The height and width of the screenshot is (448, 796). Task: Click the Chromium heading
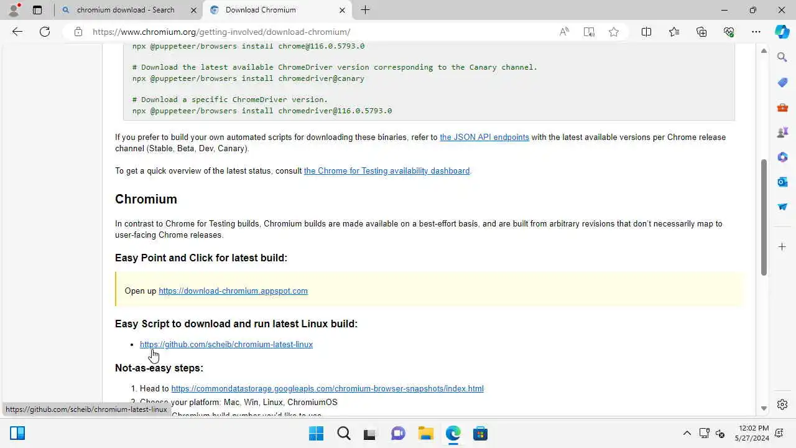(146, 199)
